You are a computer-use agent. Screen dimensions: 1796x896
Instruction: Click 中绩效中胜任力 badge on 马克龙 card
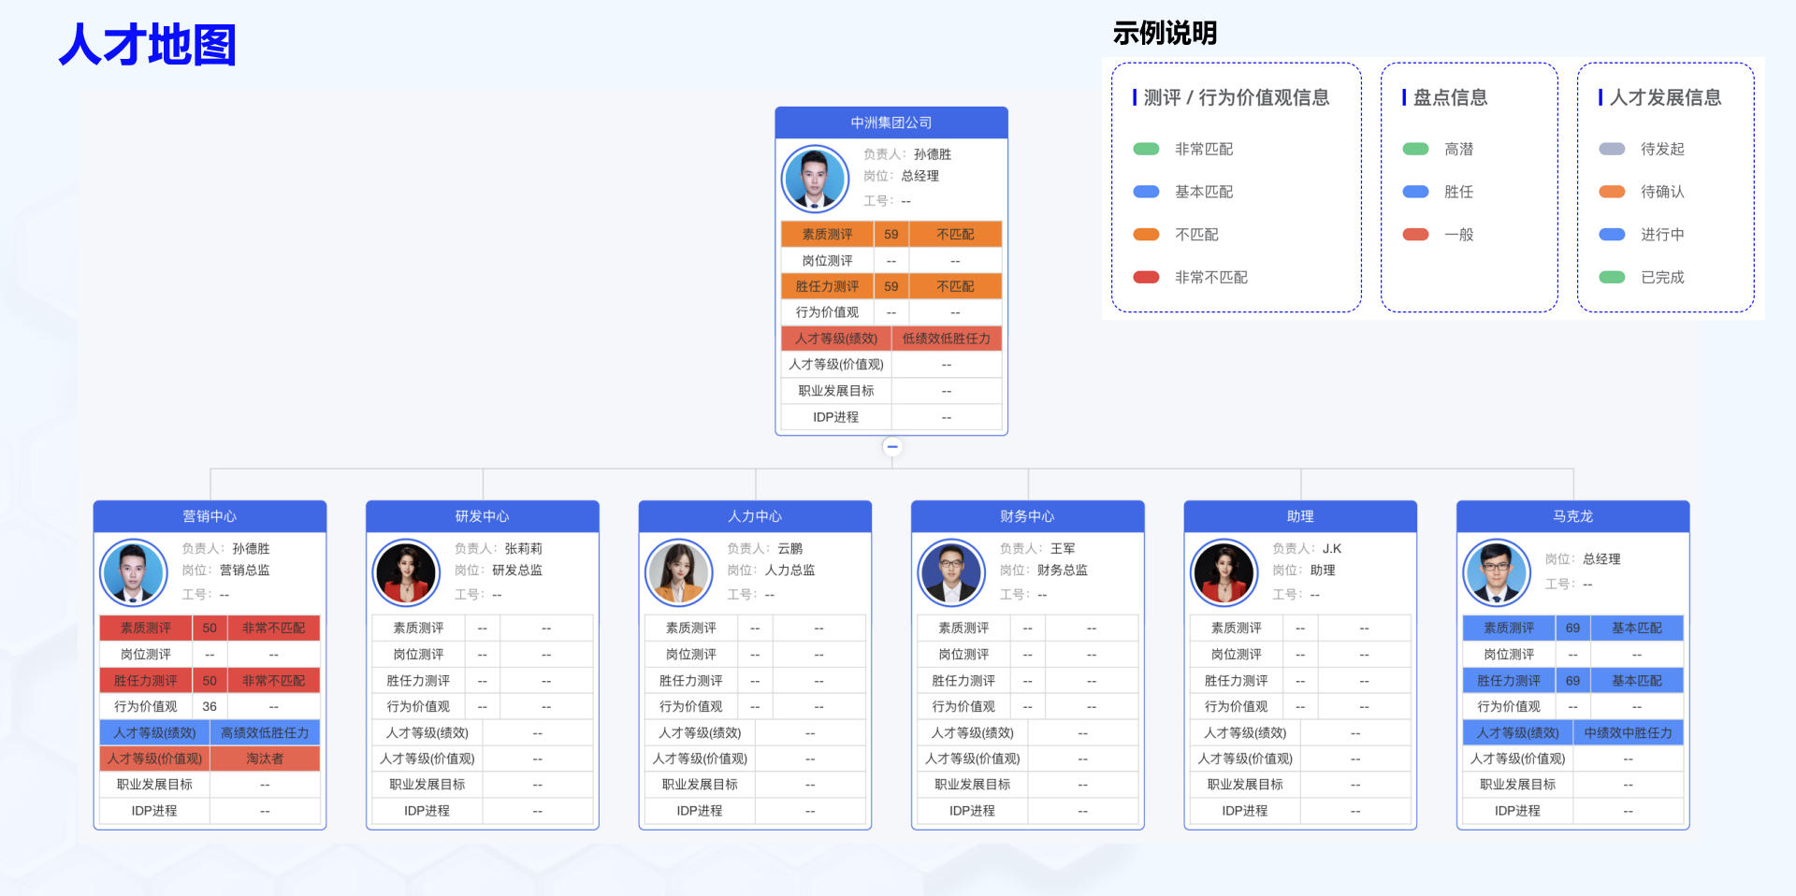point(1629,732)
